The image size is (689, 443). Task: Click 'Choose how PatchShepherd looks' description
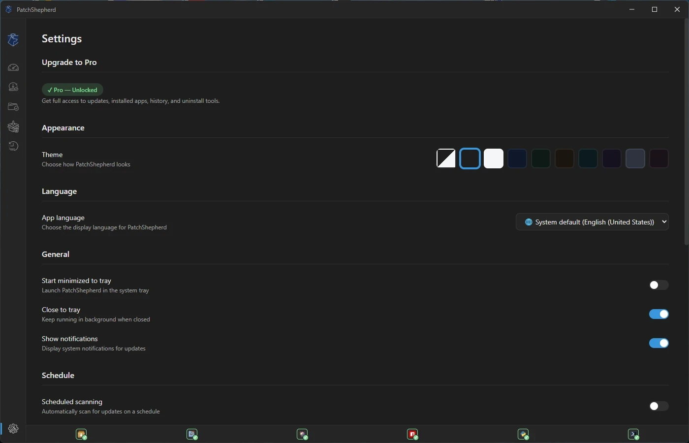(x=86, y=164)
